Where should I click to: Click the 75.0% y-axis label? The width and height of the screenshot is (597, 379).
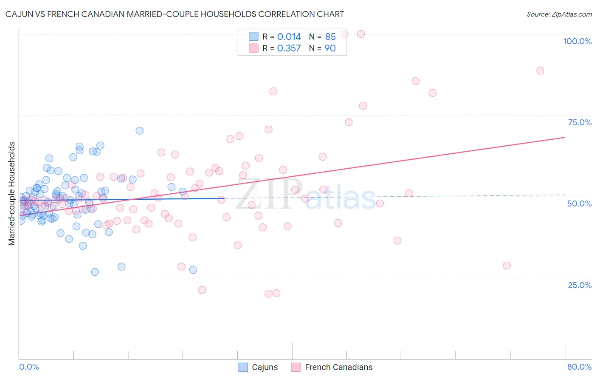580,122
